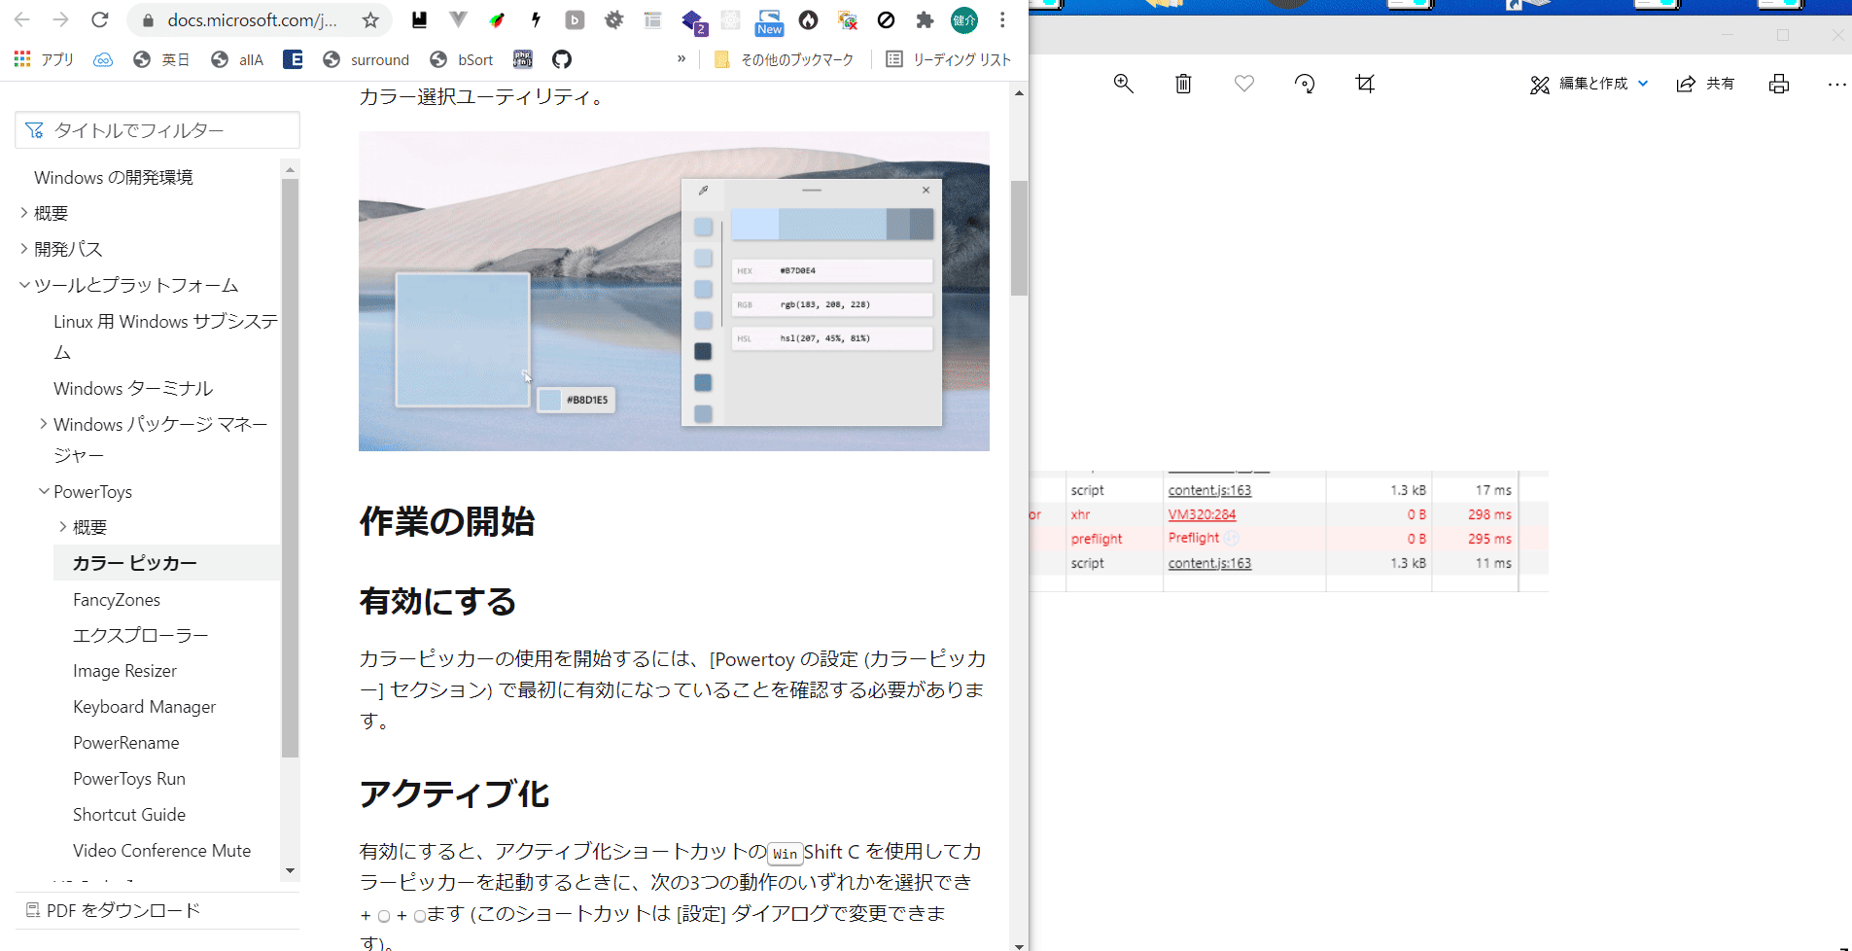Open the 編集と作成 dropdown
Image resolution: width=1852 pixels, height=951 pixels.
point(1590,84)
